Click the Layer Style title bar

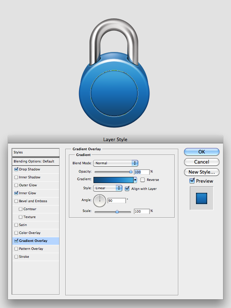coord(115,139)
